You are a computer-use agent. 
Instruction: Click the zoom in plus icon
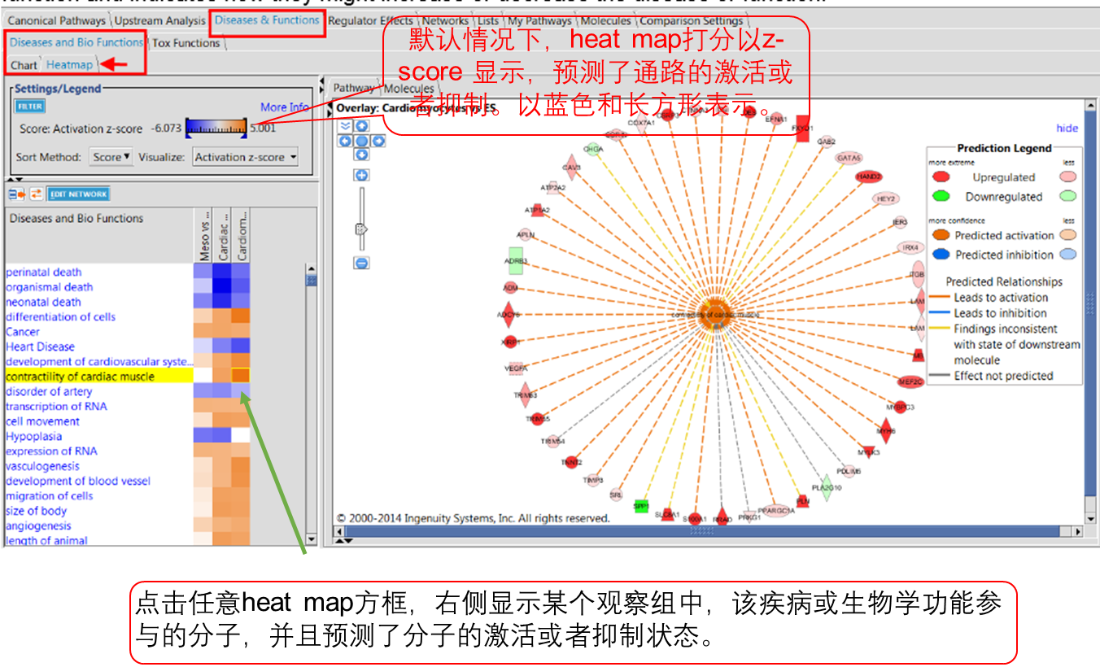pyautogui.click(x=361, y=175)
